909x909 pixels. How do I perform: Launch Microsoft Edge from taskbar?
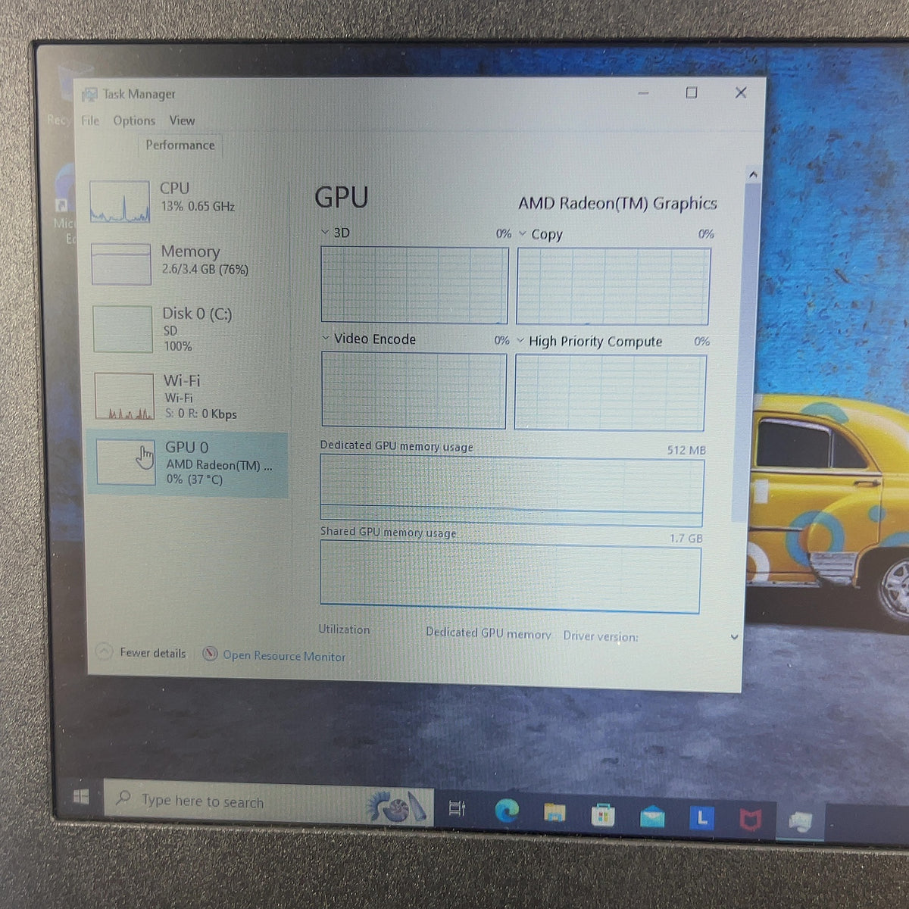506,811
